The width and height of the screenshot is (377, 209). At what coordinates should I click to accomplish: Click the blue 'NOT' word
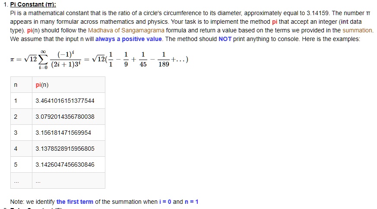coord(225,39)
